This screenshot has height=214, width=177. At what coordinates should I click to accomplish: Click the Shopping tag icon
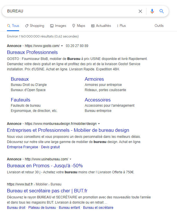(x=27, y=26)
